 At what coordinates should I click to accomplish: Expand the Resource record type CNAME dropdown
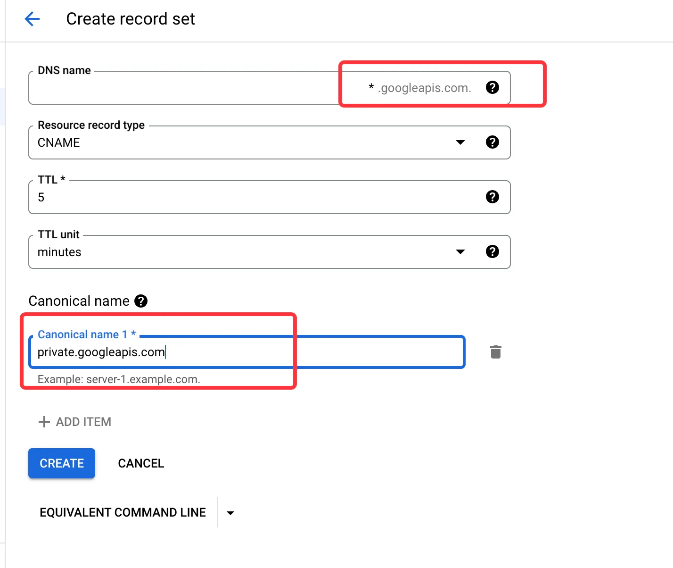coord(460,142)
